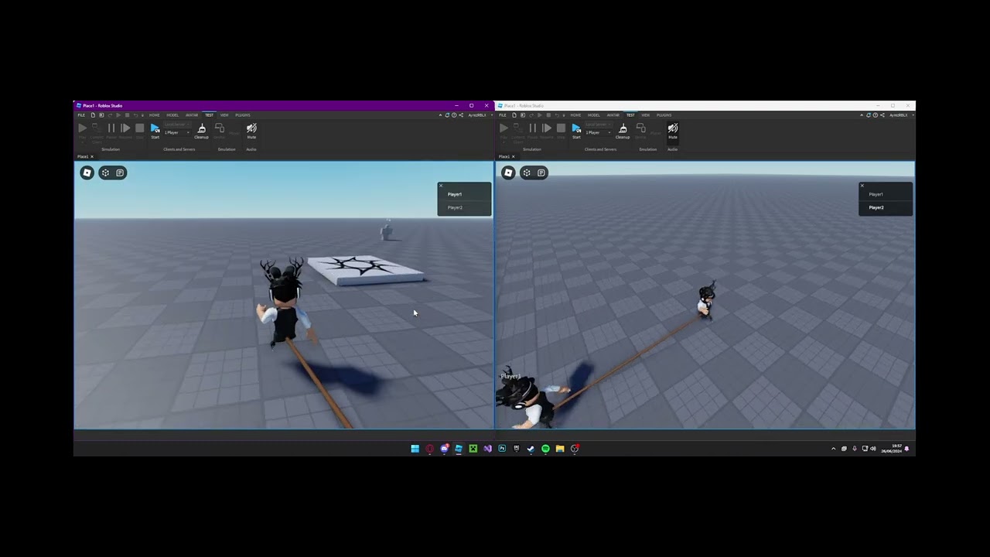Click Cleanup in the left Studio window

tap(202, 131)
